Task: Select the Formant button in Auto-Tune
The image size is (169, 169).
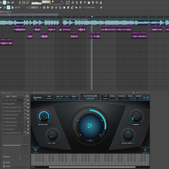Action: 105,99
